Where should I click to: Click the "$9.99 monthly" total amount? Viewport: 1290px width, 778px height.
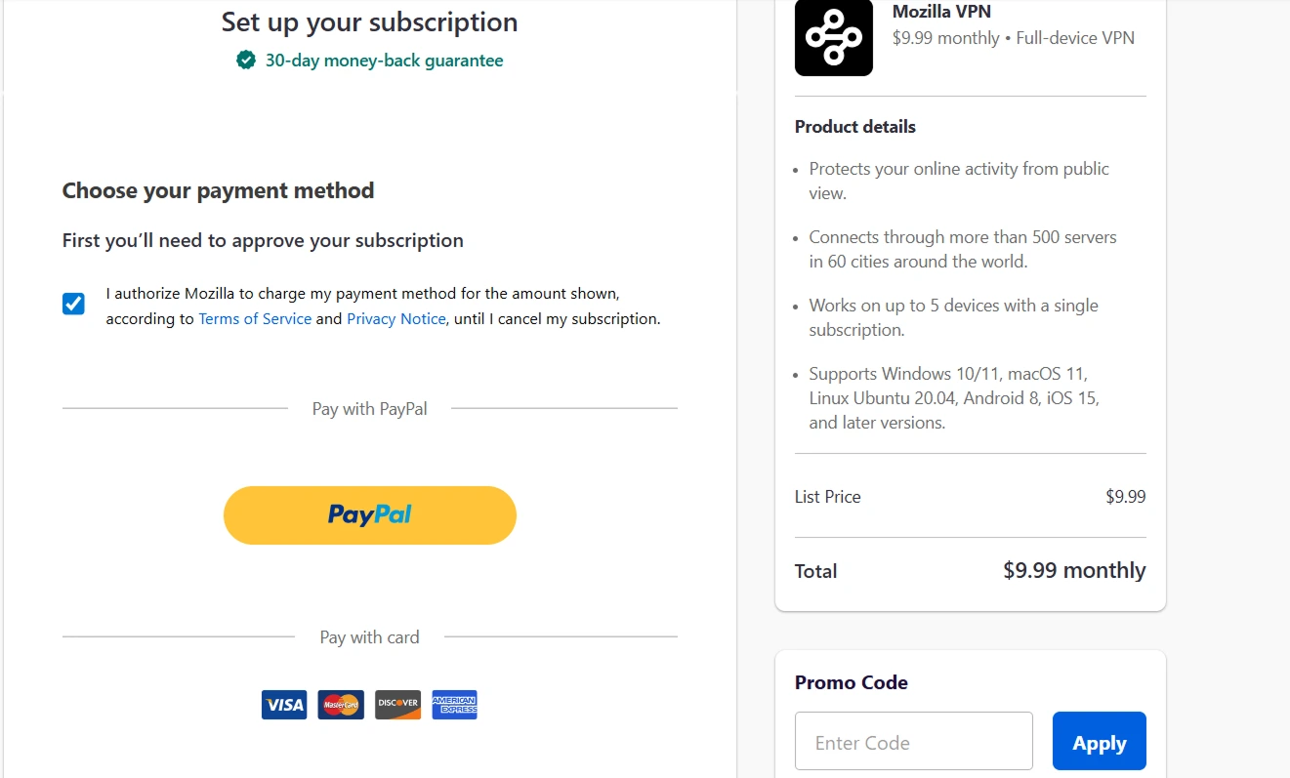[1074, 570]
